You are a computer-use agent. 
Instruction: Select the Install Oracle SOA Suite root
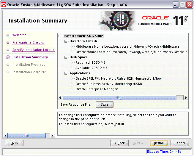(83, 36)
